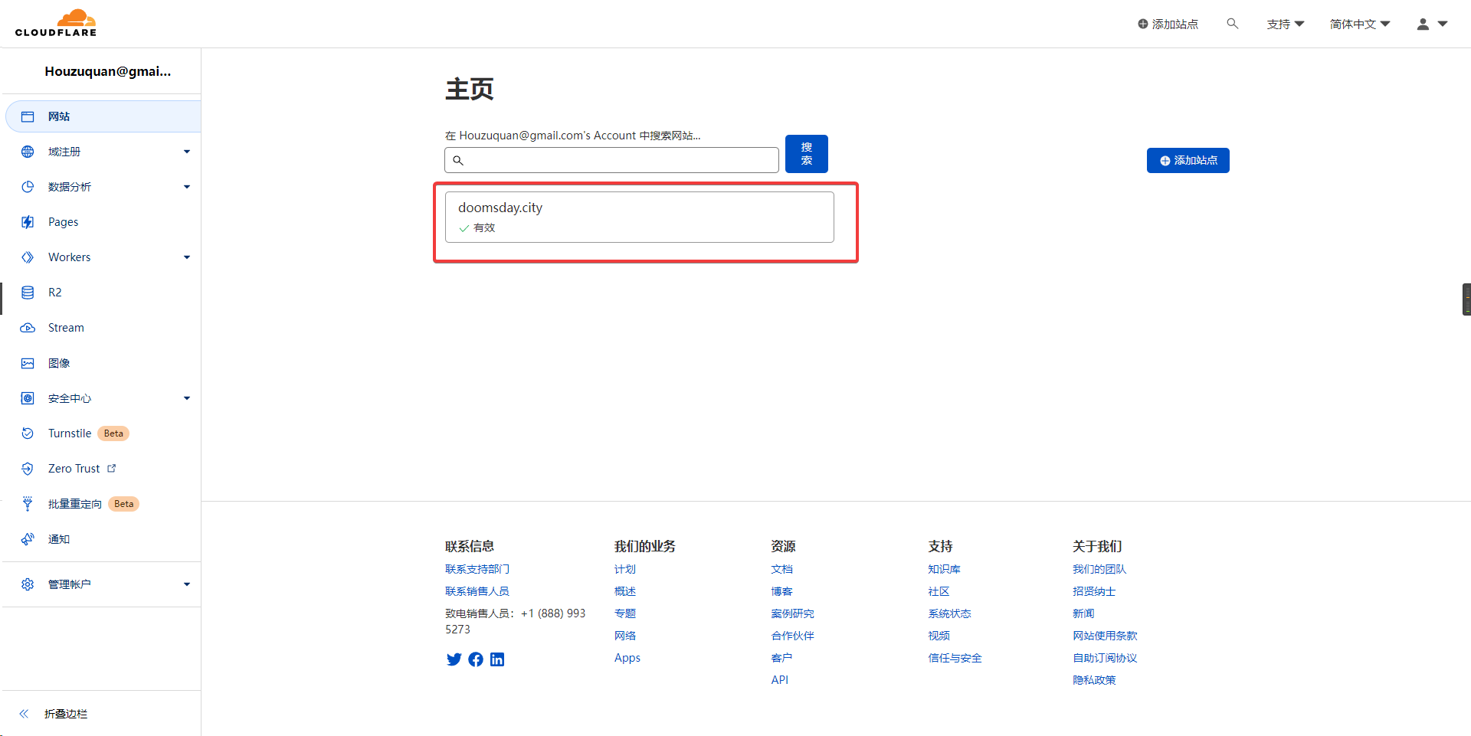Viewport: 1471px width, 736px height.
Task: Open the 支持 dropdown in header
Action: coord(1285,24)
